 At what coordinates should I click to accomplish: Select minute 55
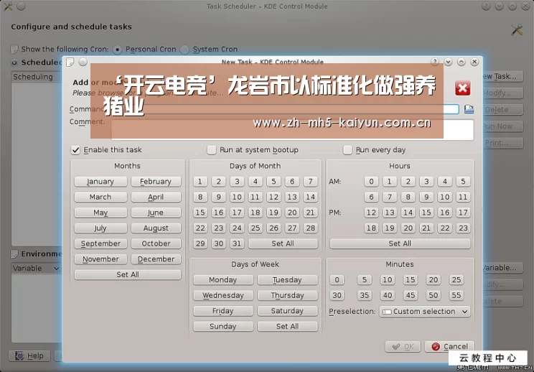(x=456, y=295)
